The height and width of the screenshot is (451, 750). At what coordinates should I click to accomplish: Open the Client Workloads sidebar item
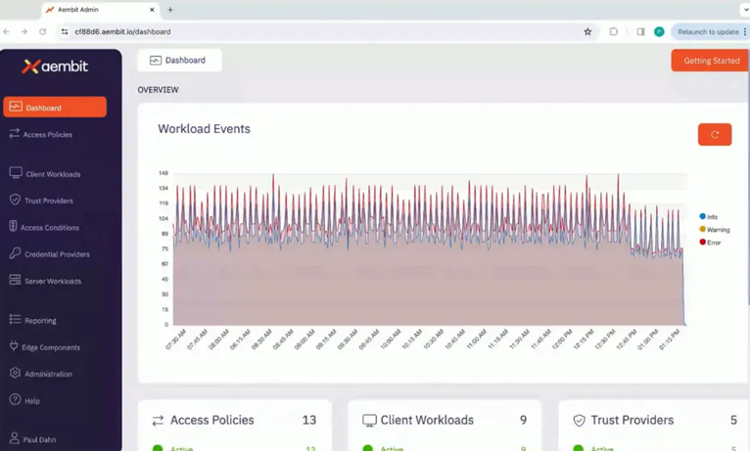coord(45,174)
